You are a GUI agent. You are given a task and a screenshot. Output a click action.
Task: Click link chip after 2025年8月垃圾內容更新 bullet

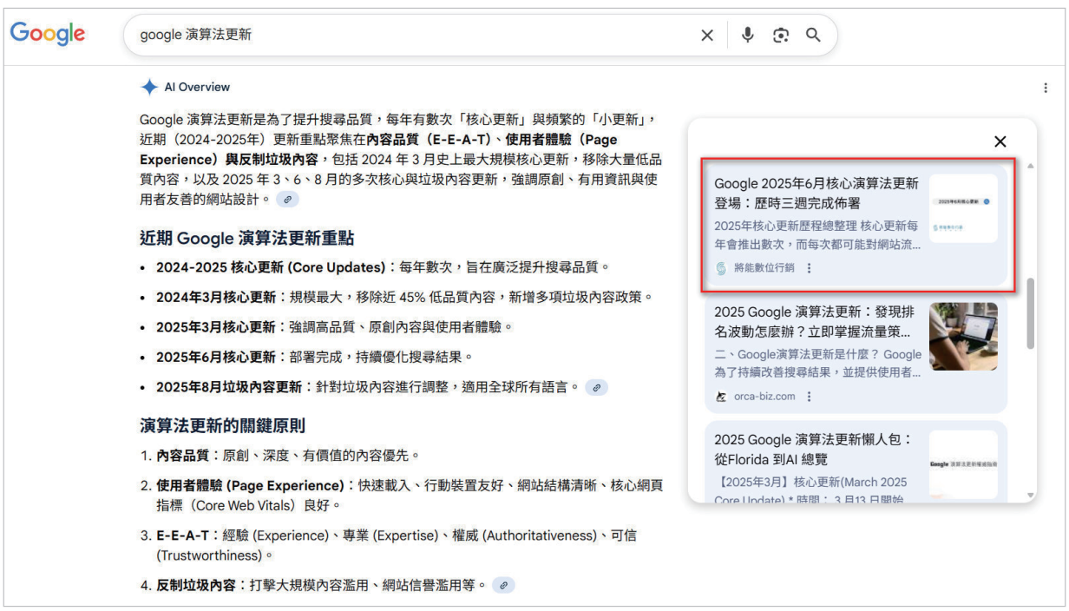tap(596, 387)
